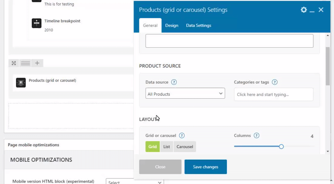Select the Grid layout option
The image size is (334, 184).
click(x=152, y=147)
